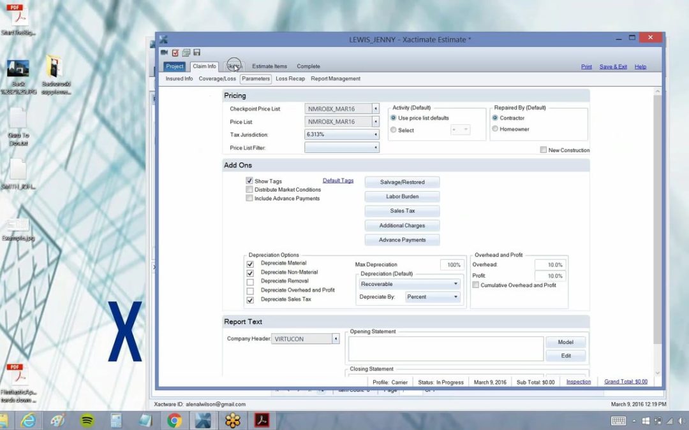Select the Homeowner radio button

495,129
